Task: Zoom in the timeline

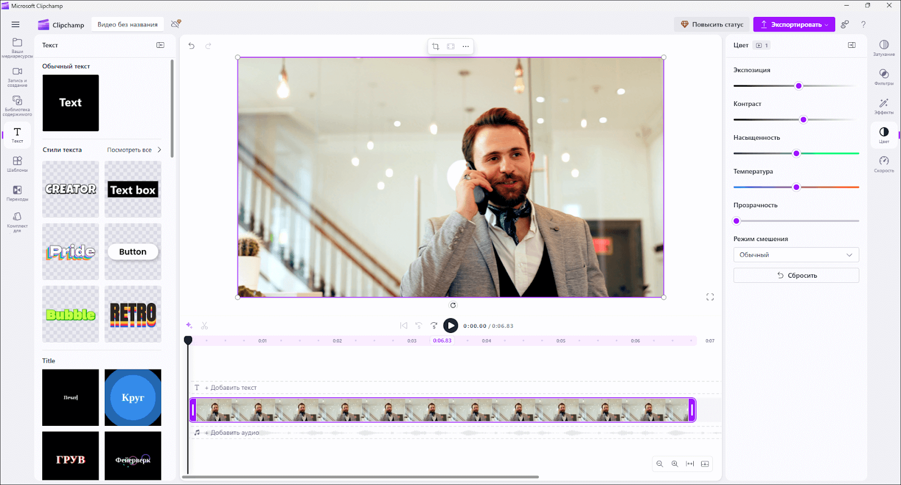Action: pos(675,464)
